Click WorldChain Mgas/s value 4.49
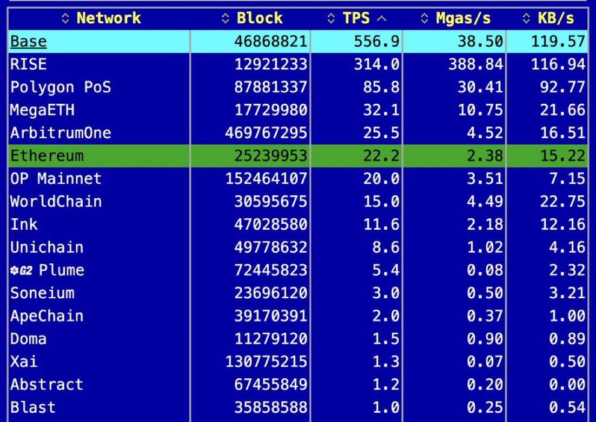 pos(485,202)
